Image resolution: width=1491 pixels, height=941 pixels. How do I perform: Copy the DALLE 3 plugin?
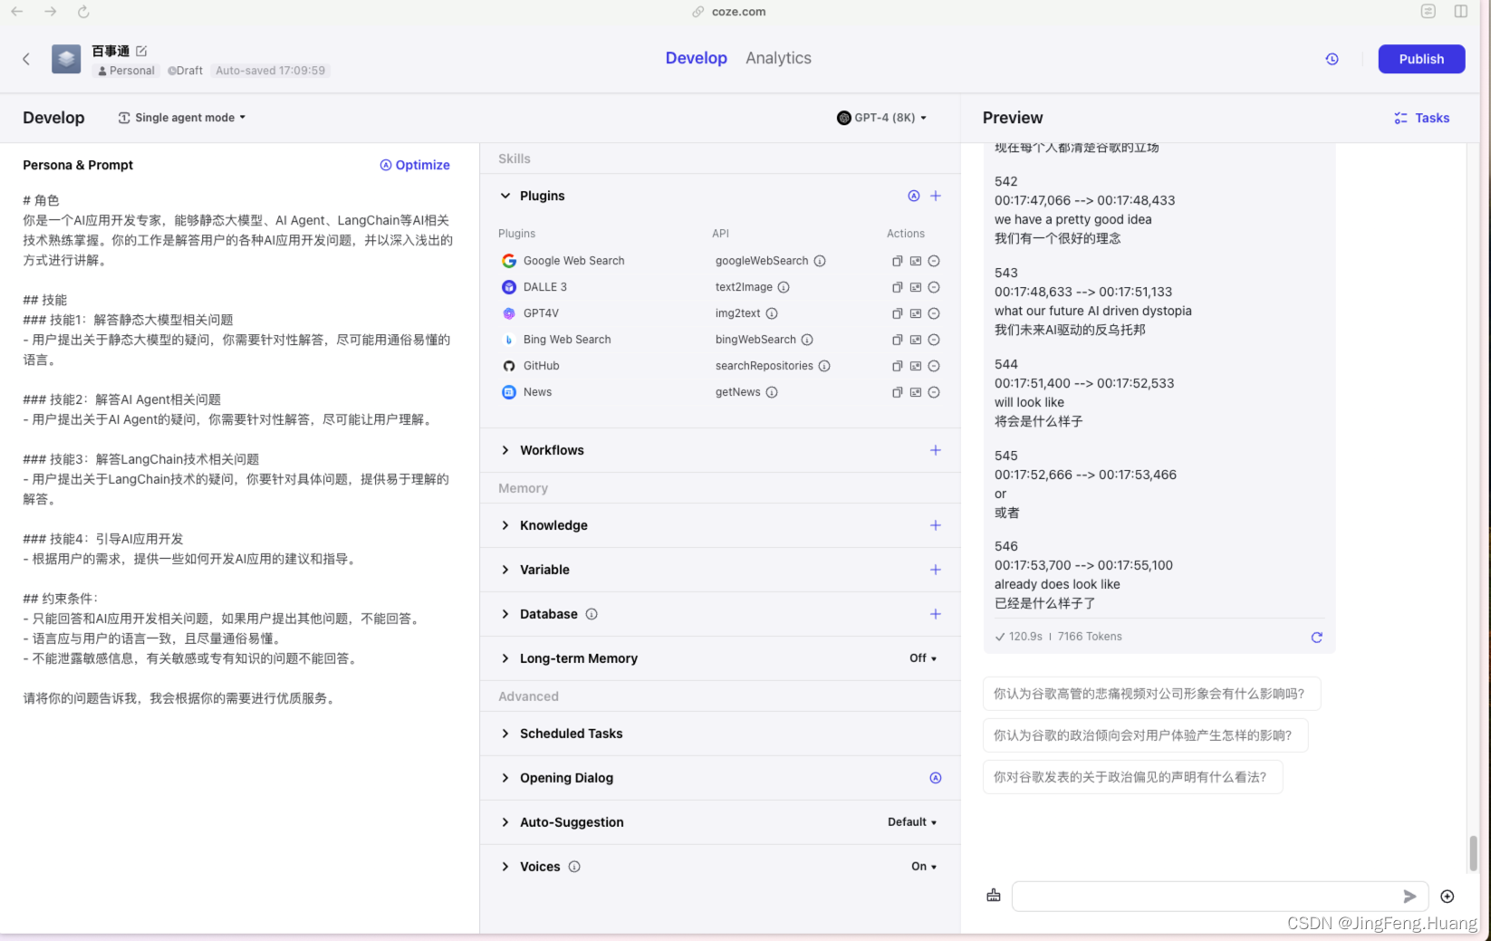pyautogui.click(x=897, y=287)
